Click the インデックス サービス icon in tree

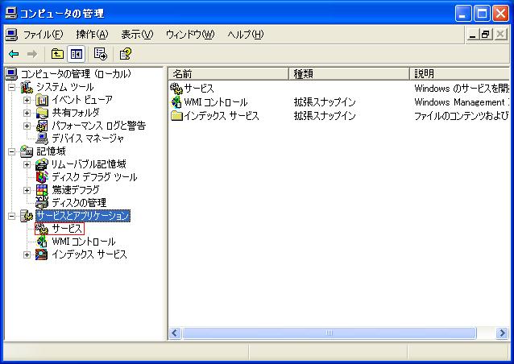tap(42, 254)
